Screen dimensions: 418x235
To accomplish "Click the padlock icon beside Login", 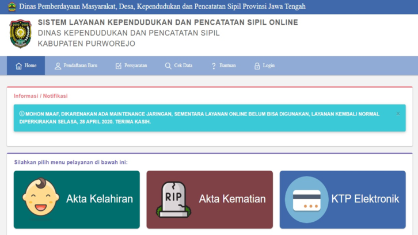I will 257,66.
